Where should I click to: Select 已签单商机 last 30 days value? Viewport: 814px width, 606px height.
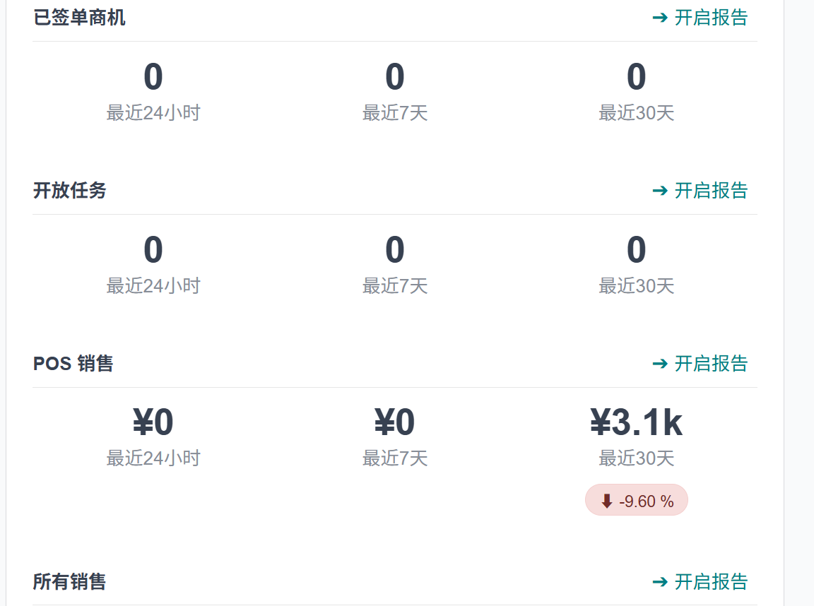coord(637,77)
